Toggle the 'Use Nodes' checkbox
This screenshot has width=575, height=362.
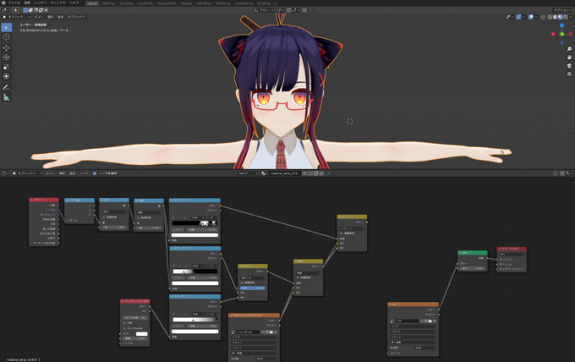point(95,173)
